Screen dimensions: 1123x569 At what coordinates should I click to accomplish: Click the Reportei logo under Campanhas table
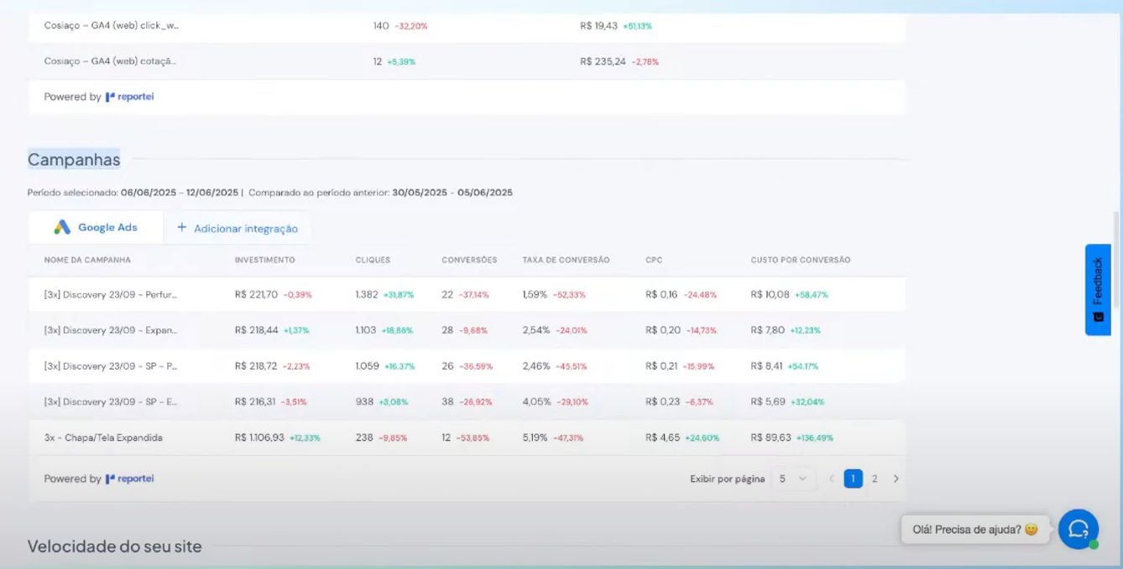(x=129, y=479)
